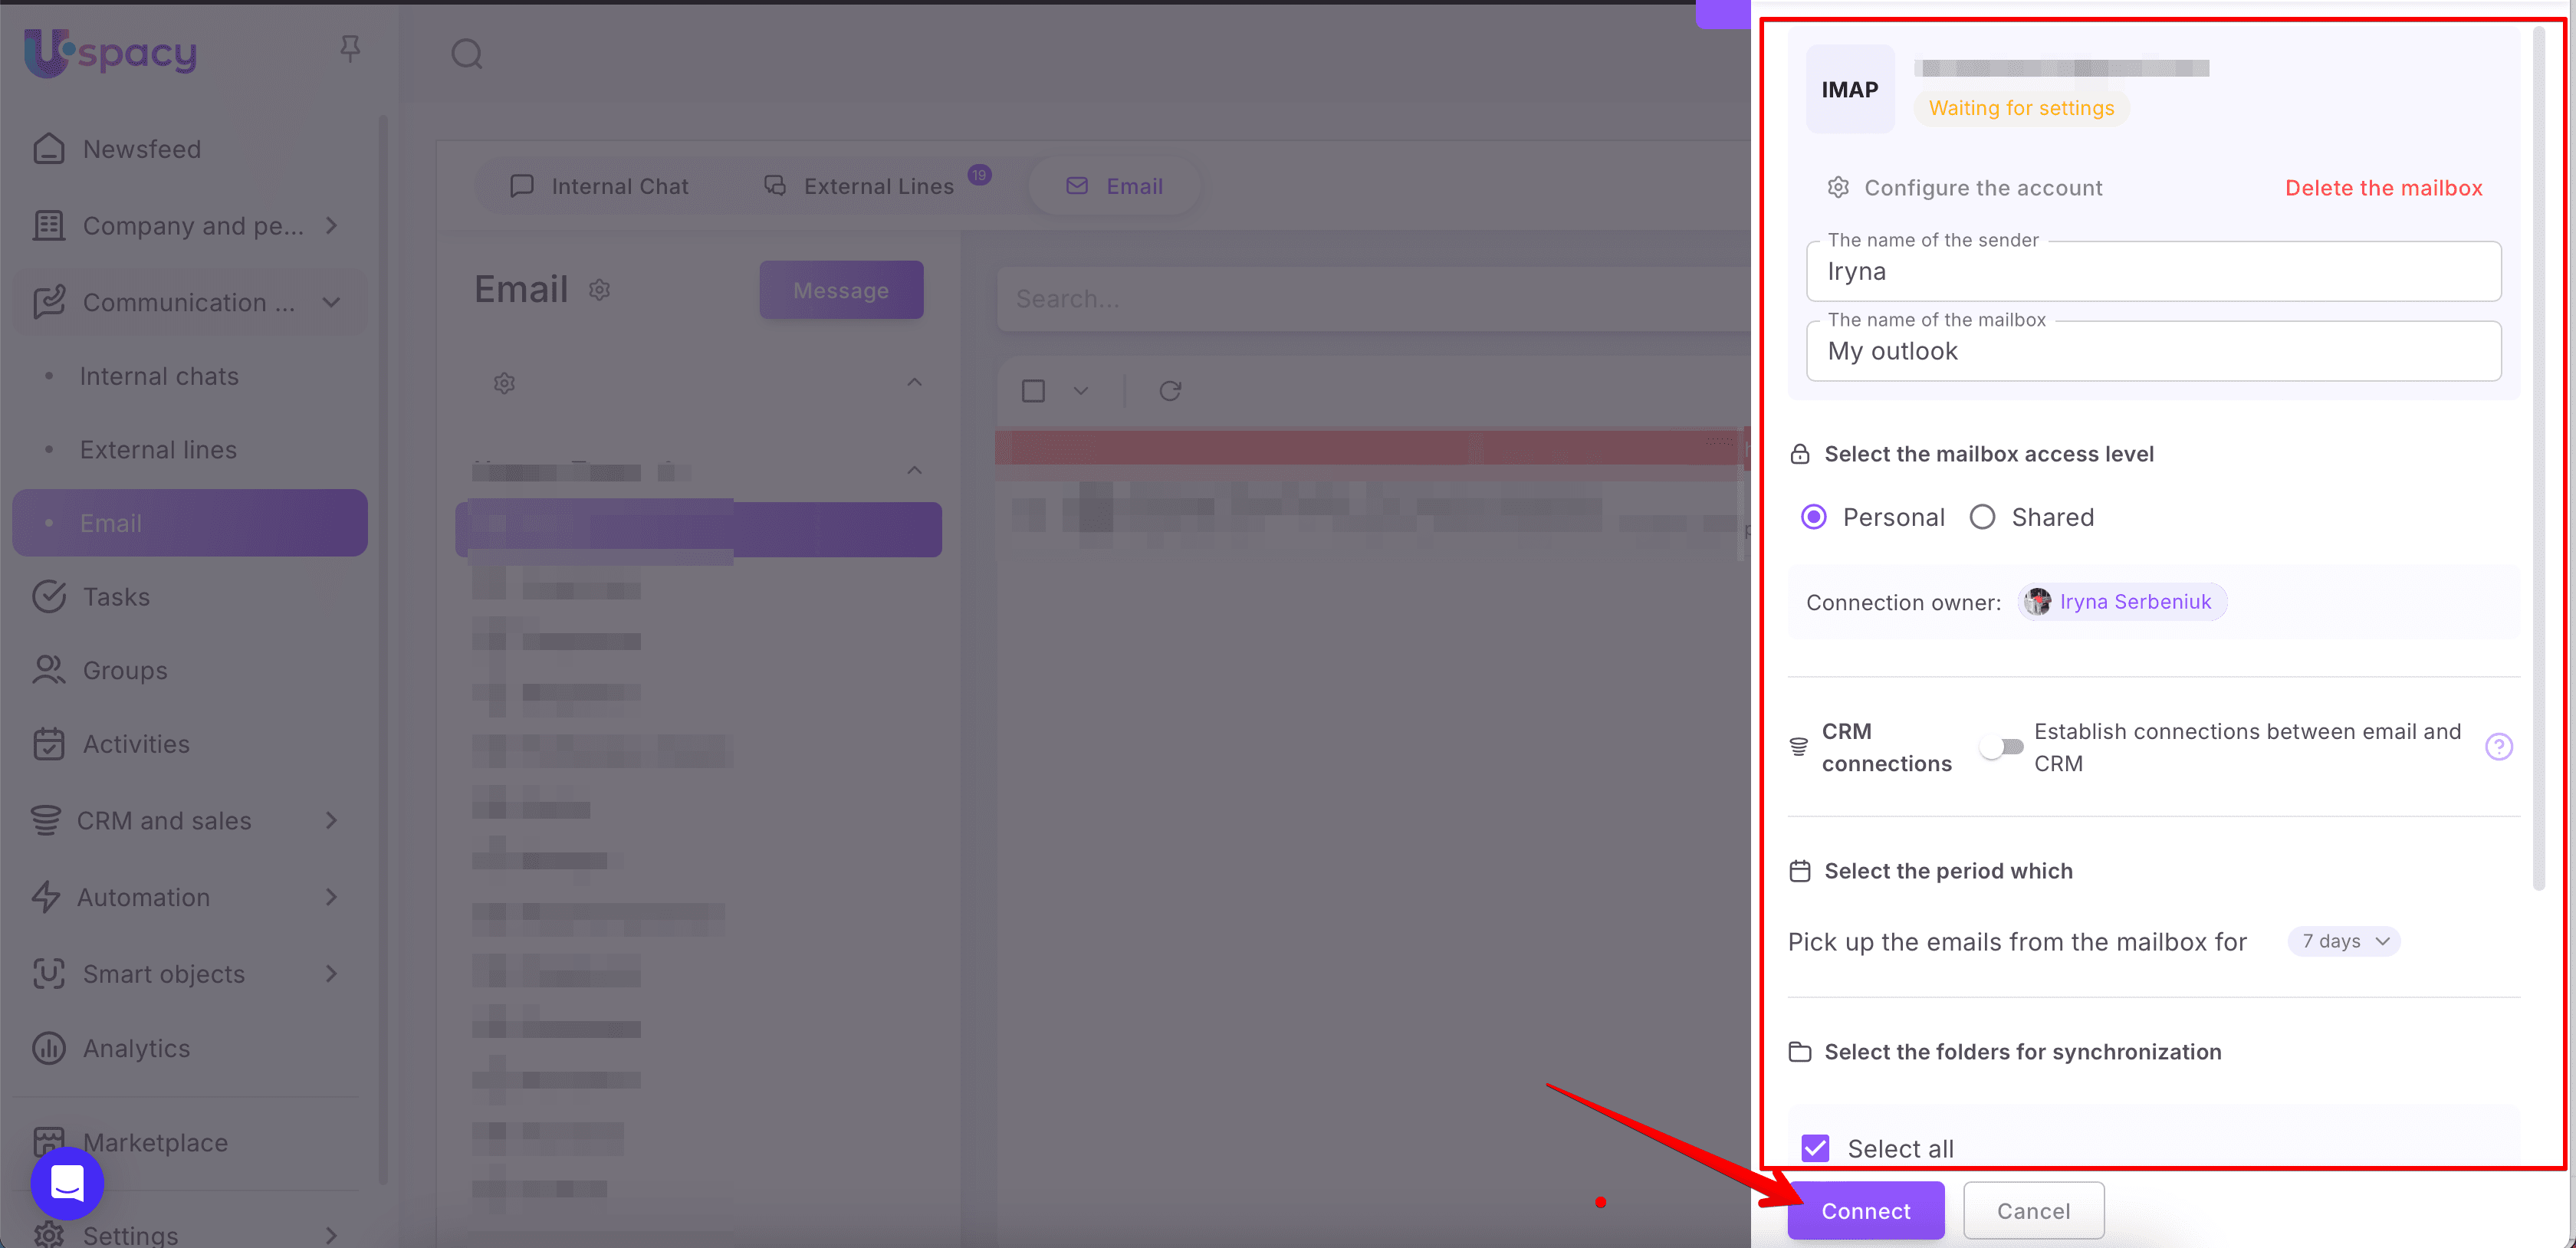Viewport: 2576px width, 1248px height.
Task: Pin the sidebar with pin icon
Action: 349,48
